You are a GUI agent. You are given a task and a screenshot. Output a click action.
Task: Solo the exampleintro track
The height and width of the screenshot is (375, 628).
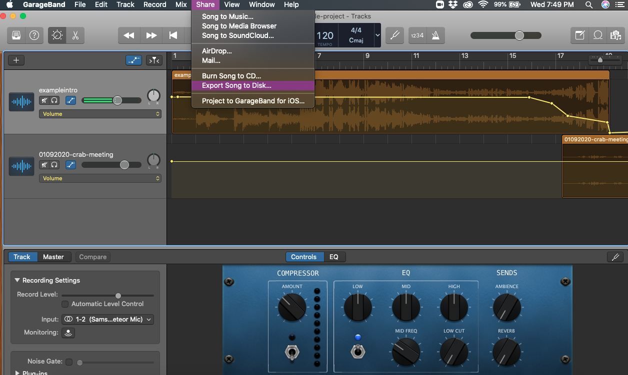[x=54, y=100]
